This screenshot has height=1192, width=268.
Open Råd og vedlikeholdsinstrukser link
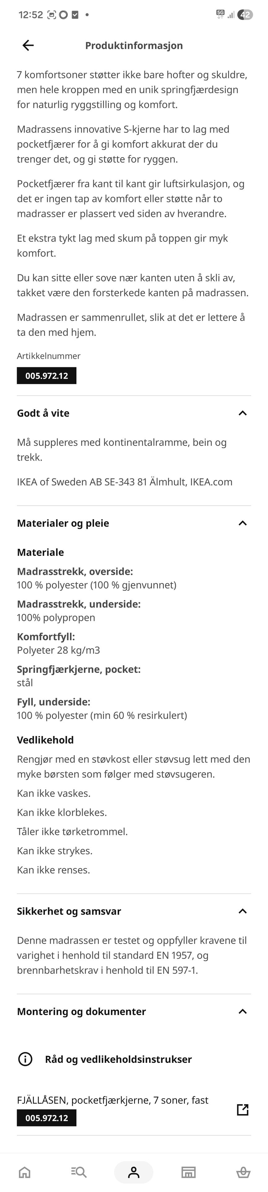118,1059
